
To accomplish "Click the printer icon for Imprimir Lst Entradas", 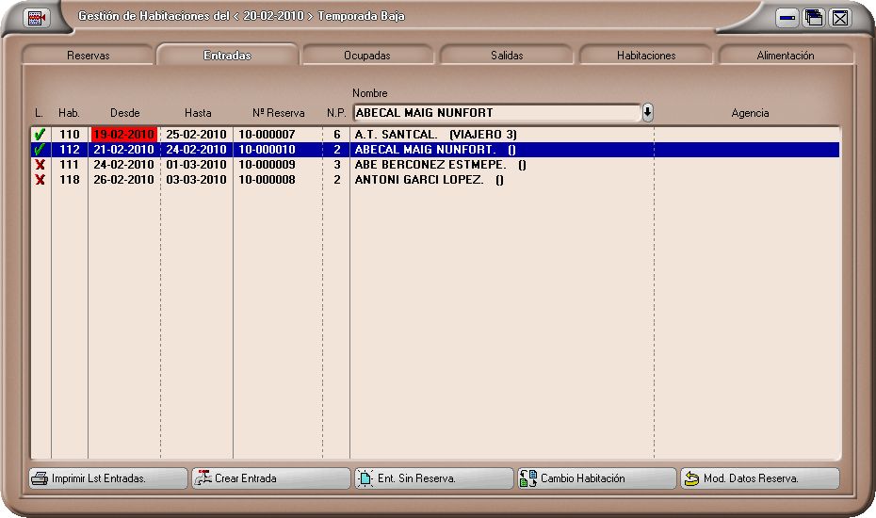I will click(40, 478).
